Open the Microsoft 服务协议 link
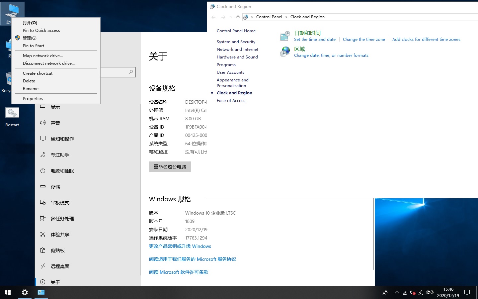This screenshot has height=299, width=478. pos(193,259)
